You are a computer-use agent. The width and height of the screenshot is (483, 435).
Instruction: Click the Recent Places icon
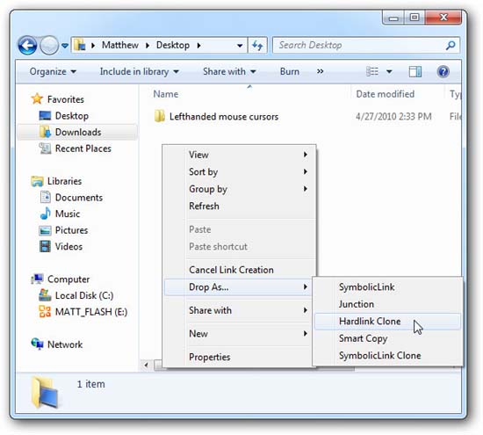(x=45, y=149)
